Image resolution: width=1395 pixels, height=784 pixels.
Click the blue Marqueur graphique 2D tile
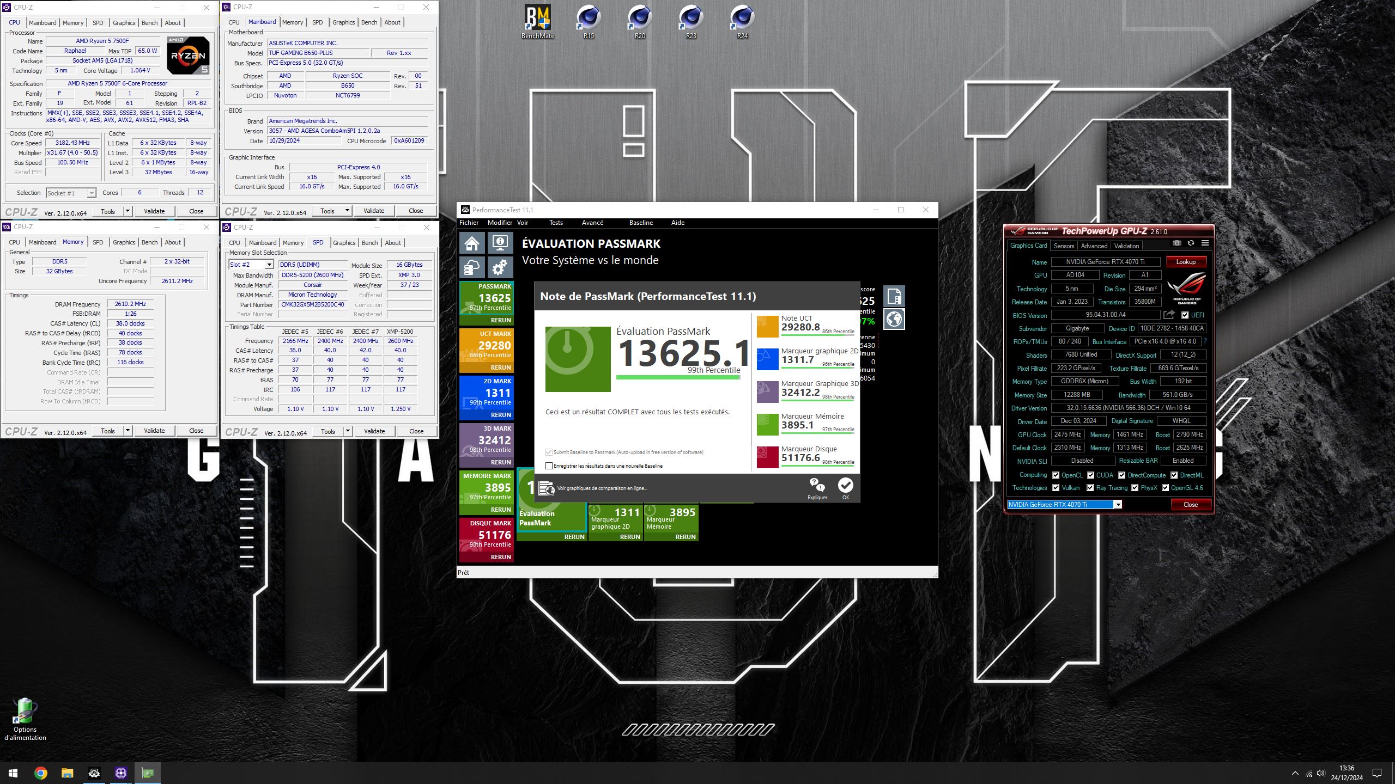[767, 359]
